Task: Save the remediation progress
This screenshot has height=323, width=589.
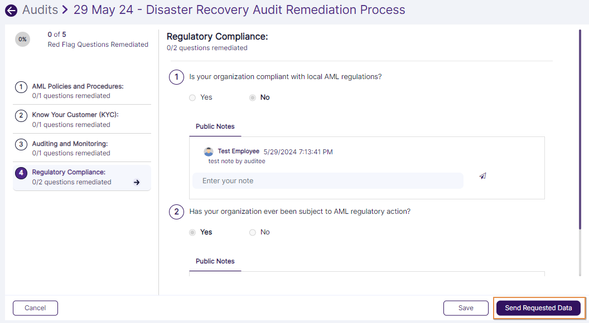Action: click(x=465, y=307)
